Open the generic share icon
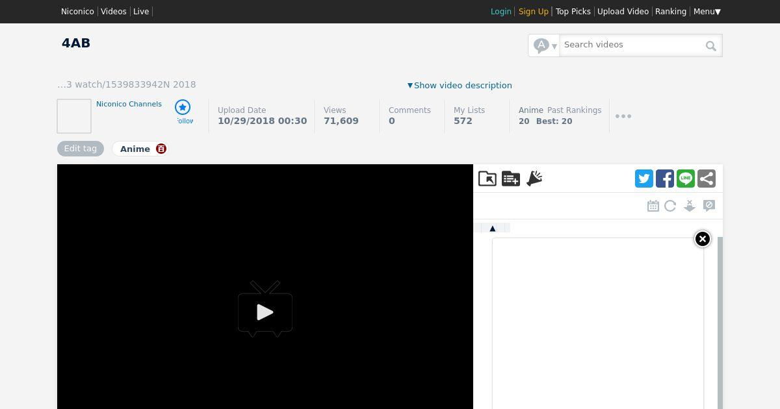 707,179
